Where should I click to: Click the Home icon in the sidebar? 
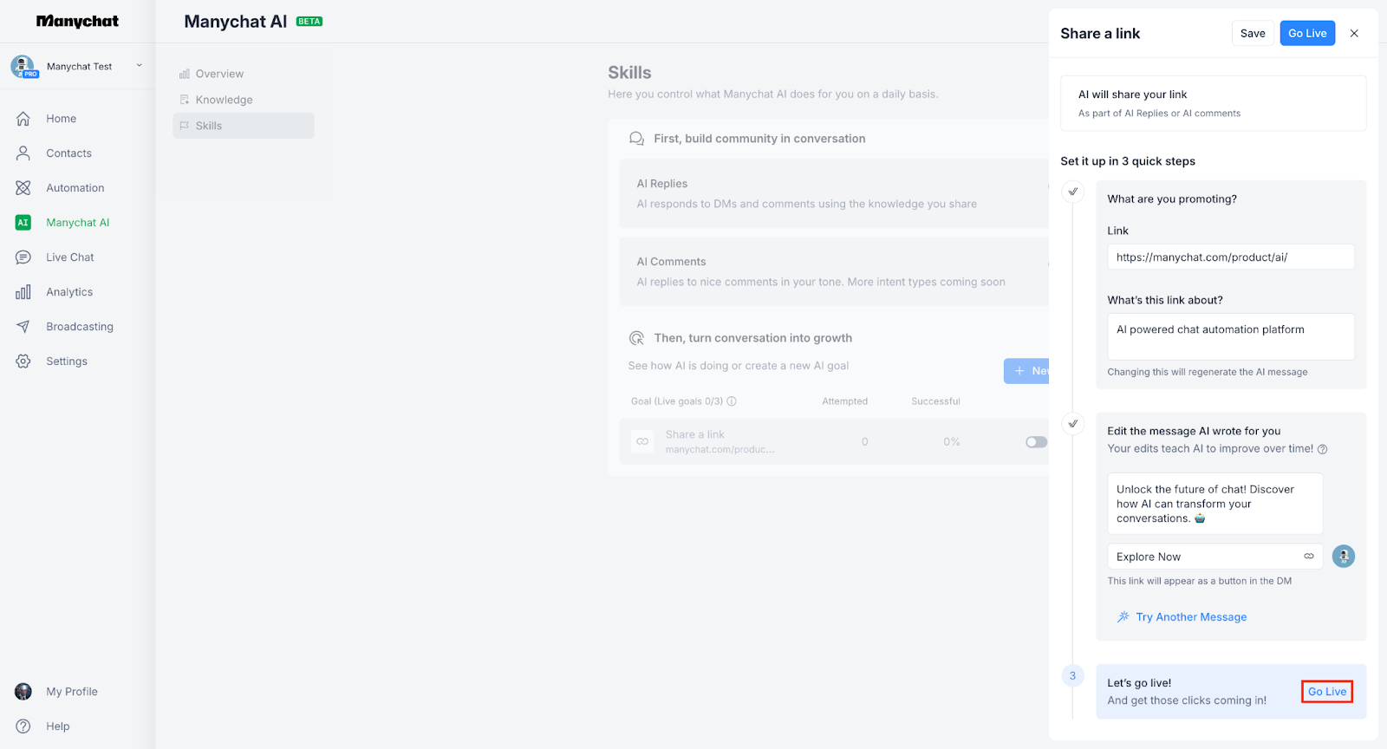pos(23,119)
